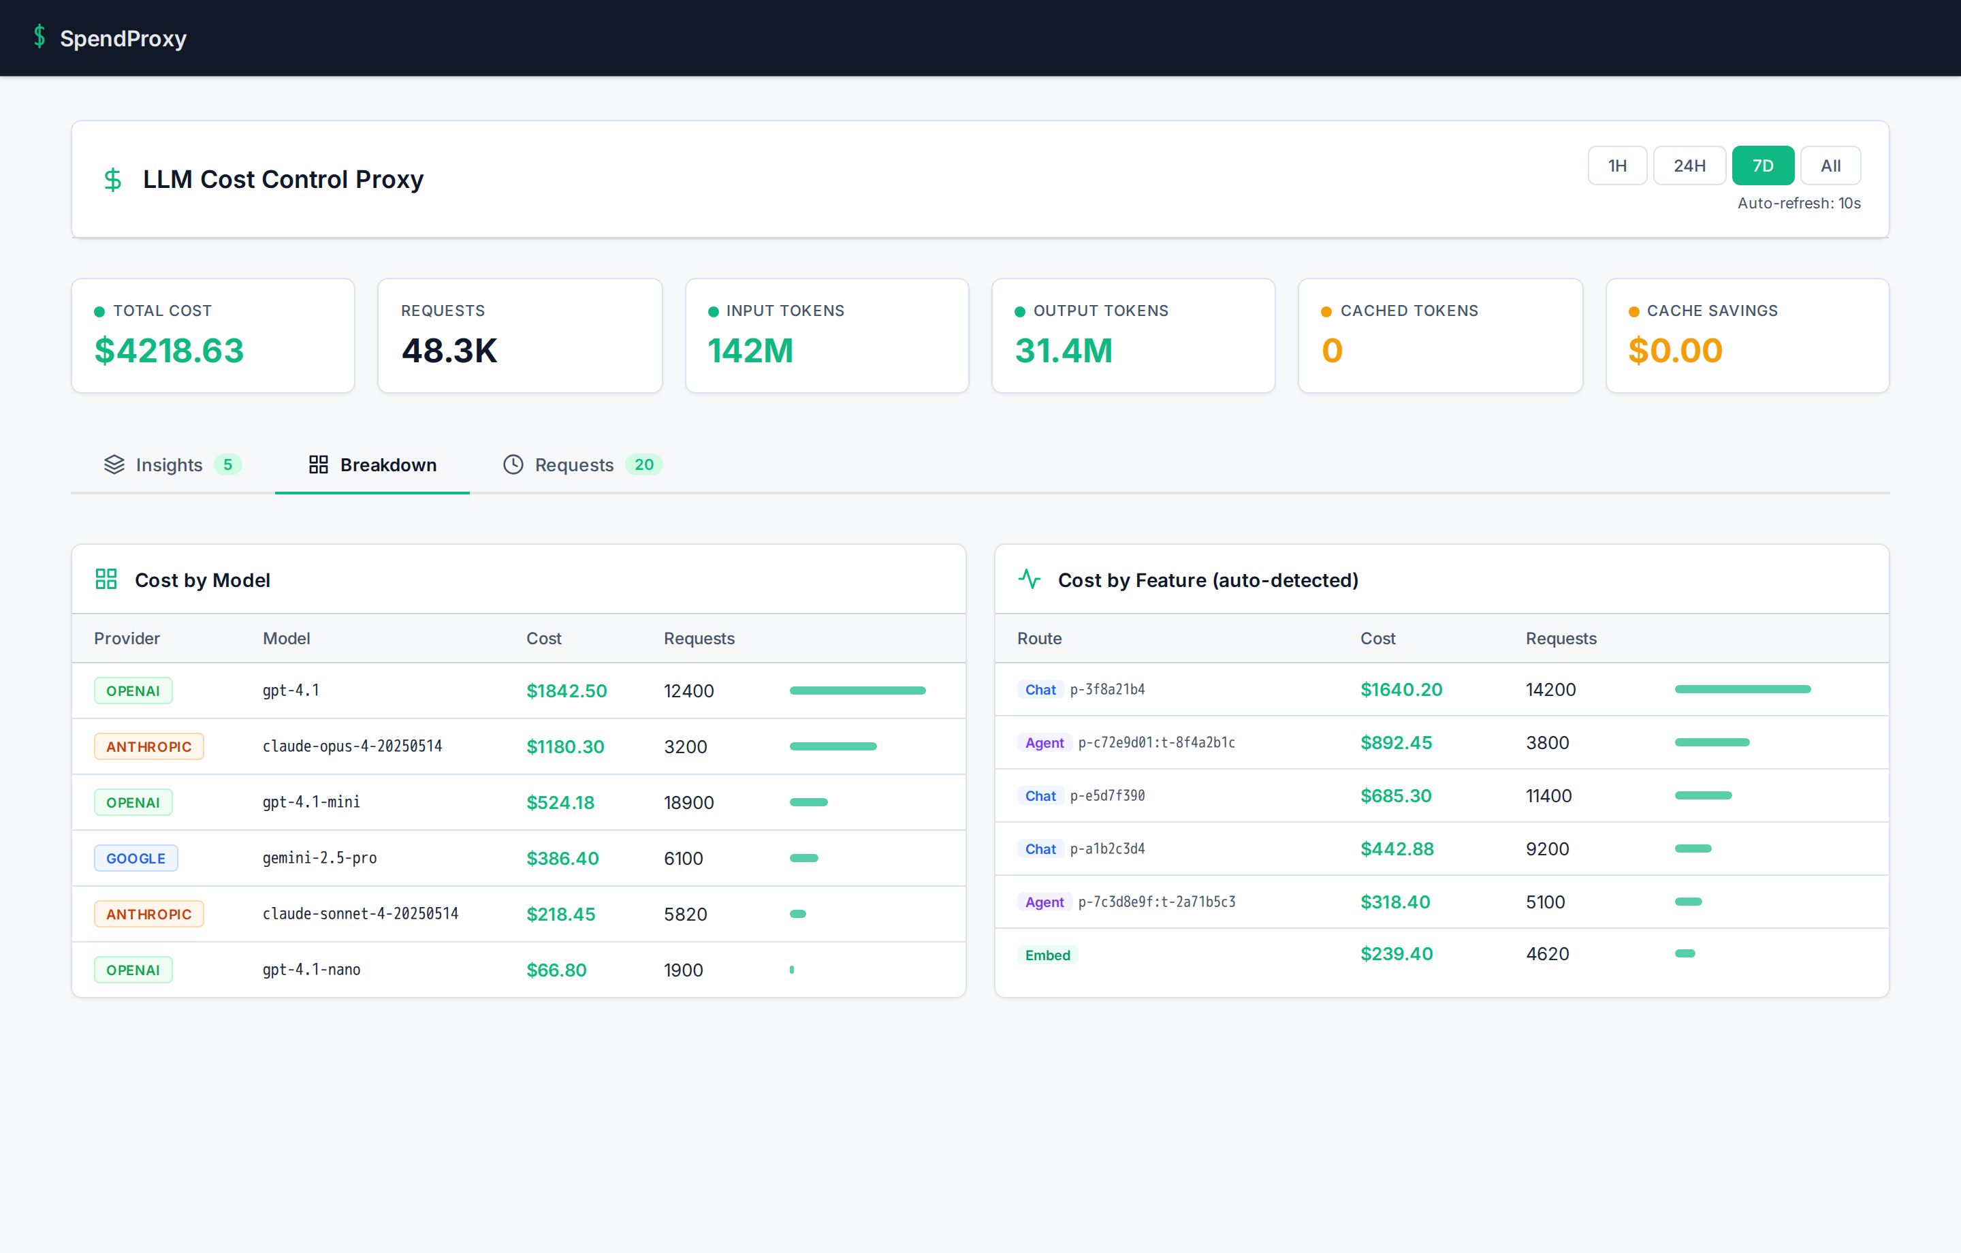
Task: Click the 7D time range button
Action: [1763, 165]
